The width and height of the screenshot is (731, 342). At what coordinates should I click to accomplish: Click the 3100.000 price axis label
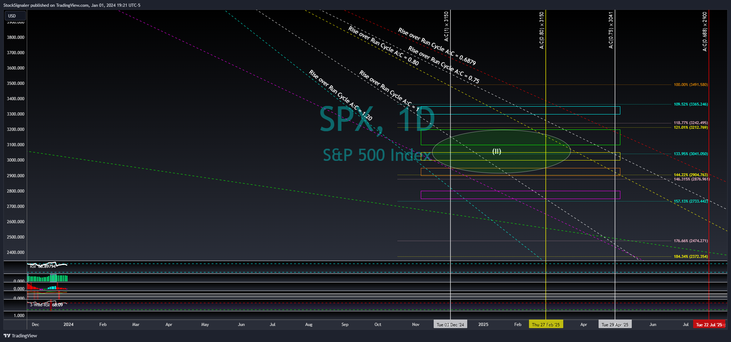16,145
